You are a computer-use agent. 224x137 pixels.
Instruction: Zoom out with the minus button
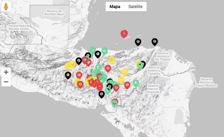coord(6,82)
